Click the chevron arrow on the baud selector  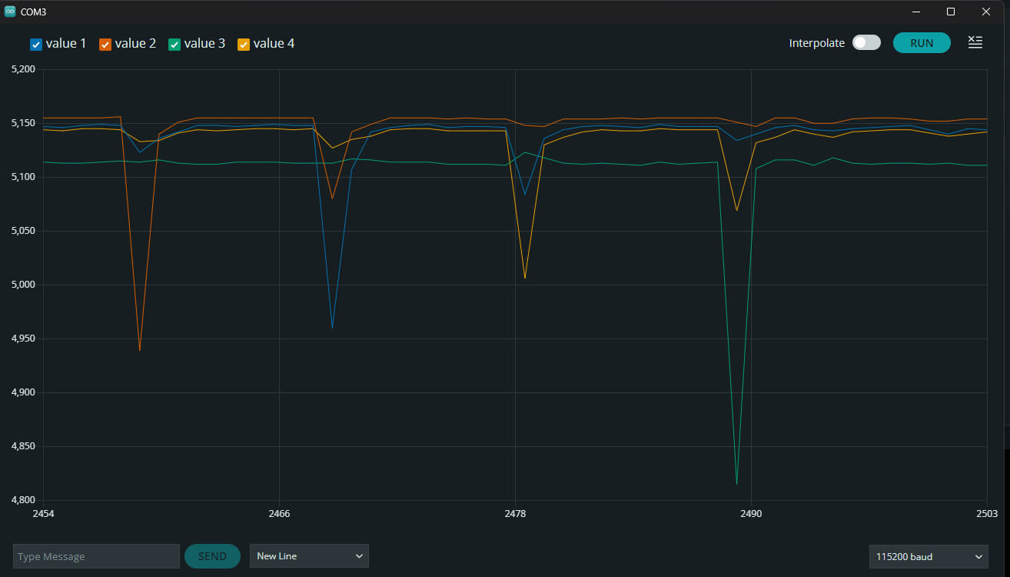click(x=978, y=556)
